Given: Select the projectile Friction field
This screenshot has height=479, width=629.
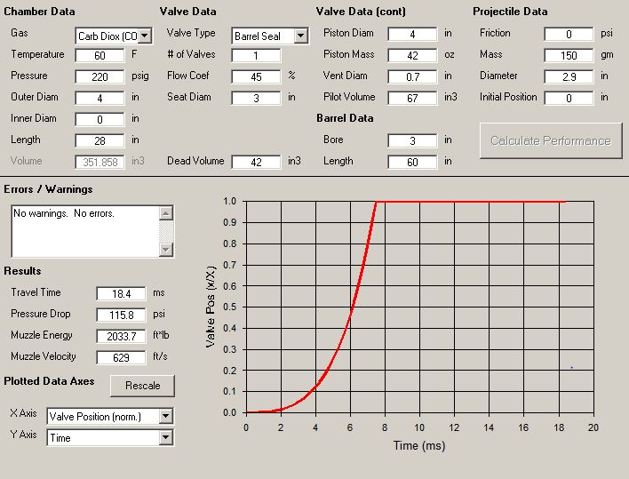Looking at the screenshot, I should [x=569, y=34].
